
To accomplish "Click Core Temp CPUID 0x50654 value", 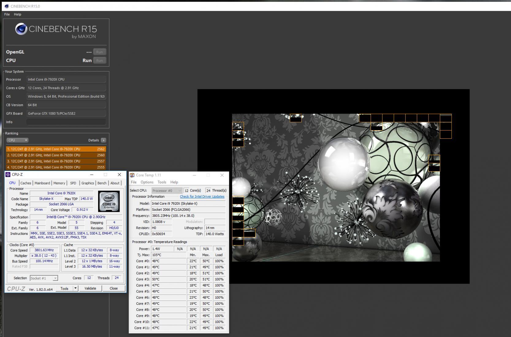I will (x=162, y=234).
